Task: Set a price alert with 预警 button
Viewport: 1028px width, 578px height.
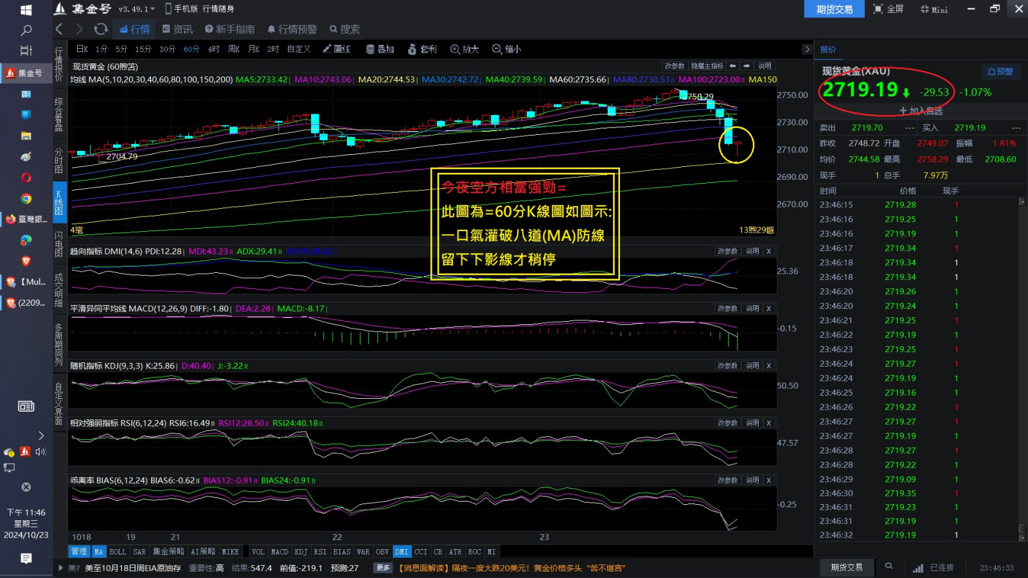Action: pyautogui.click(x=1000, y=72)
